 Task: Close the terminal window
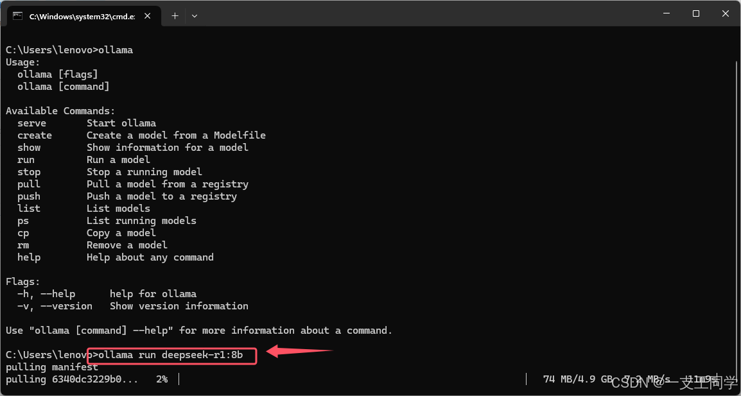(726, 14)
